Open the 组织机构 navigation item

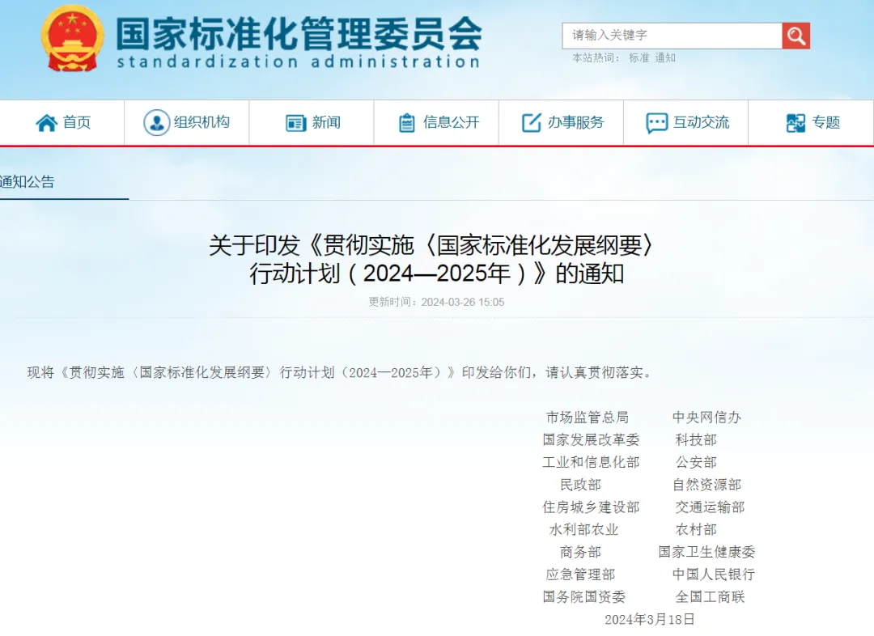[x=187, y=123]
